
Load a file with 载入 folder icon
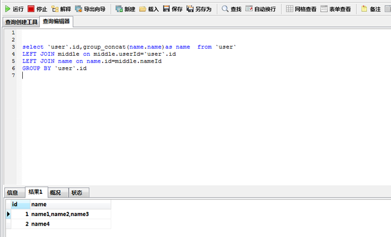tap(143, 9)
